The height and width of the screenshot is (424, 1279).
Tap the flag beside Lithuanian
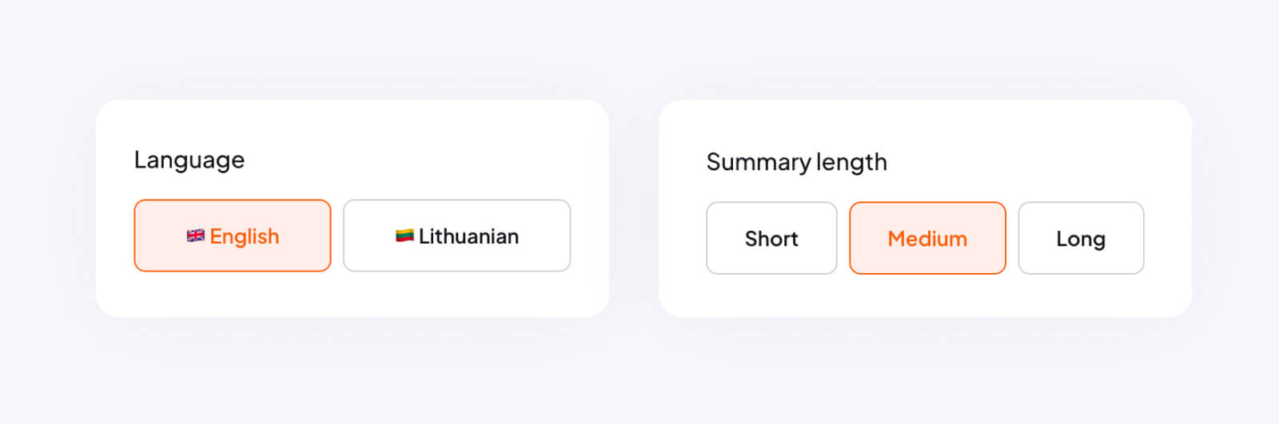pos(404,236)
